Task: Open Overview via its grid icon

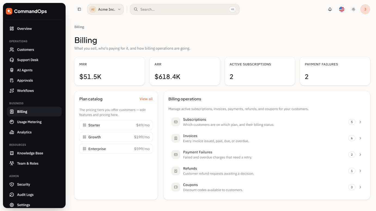Action: (x=12, y=28)
